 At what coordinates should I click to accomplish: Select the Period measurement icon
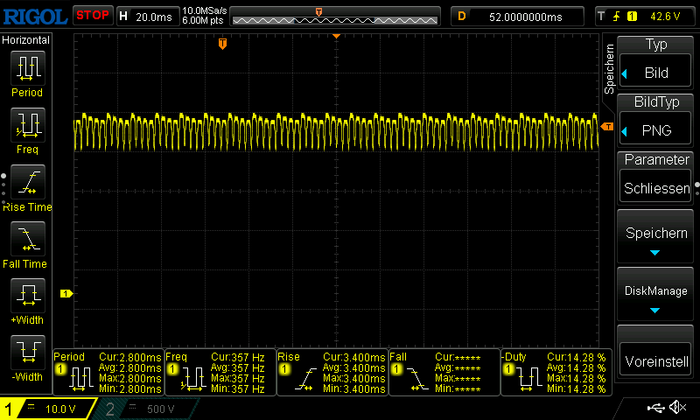pyautogui.click(x=26, y=68)
